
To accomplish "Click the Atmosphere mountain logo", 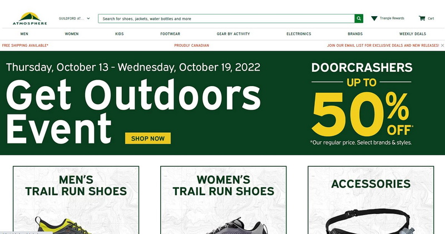I will [x=30, y=18].
